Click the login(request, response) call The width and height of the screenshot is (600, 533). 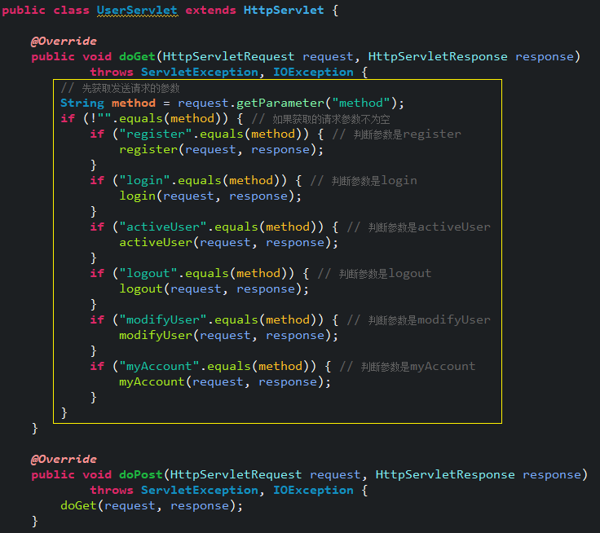coord(210,196)
